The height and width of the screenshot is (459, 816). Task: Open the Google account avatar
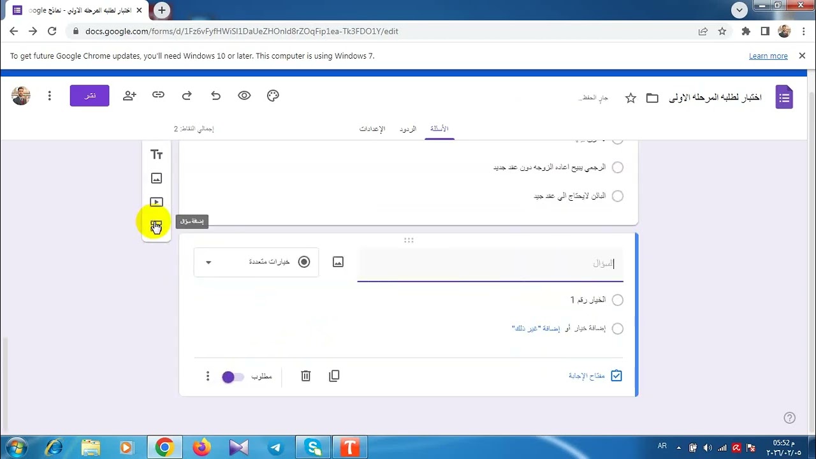(x=21, y=96)
